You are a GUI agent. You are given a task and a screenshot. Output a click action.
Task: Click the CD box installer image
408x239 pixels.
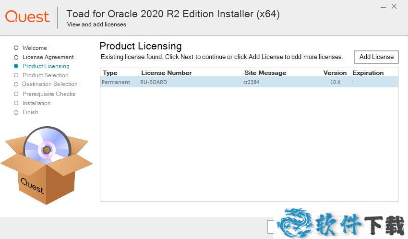[x=46, y=164]
